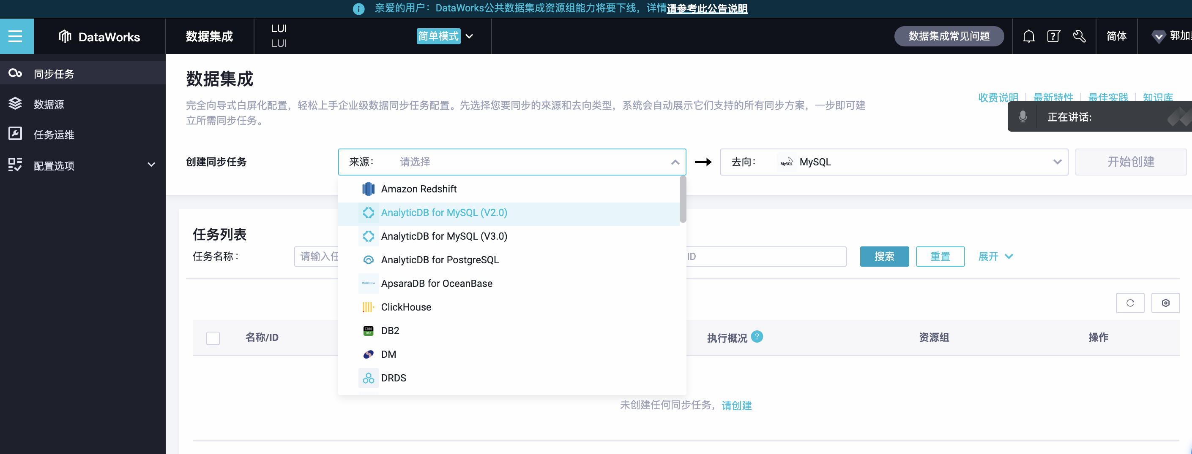Viewport: 1192px width, 454px height.
Task: Select Amazon Redshift as source
Action: 509,189
